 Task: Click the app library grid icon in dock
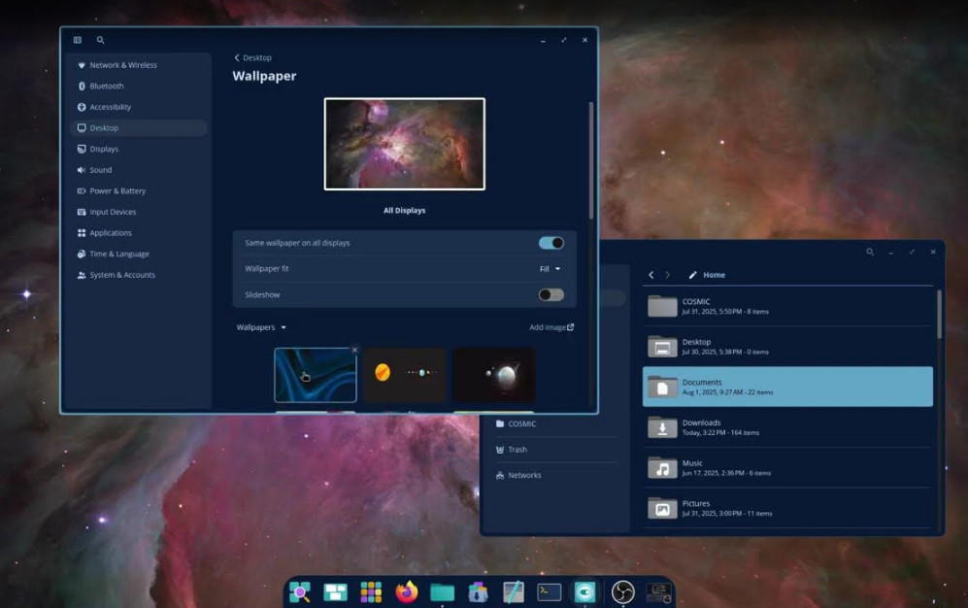pyautogui.click(x=371, y=591)
